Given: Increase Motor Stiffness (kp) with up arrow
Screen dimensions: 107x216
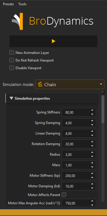Looking at the screenshot, I should click(92, 174).
